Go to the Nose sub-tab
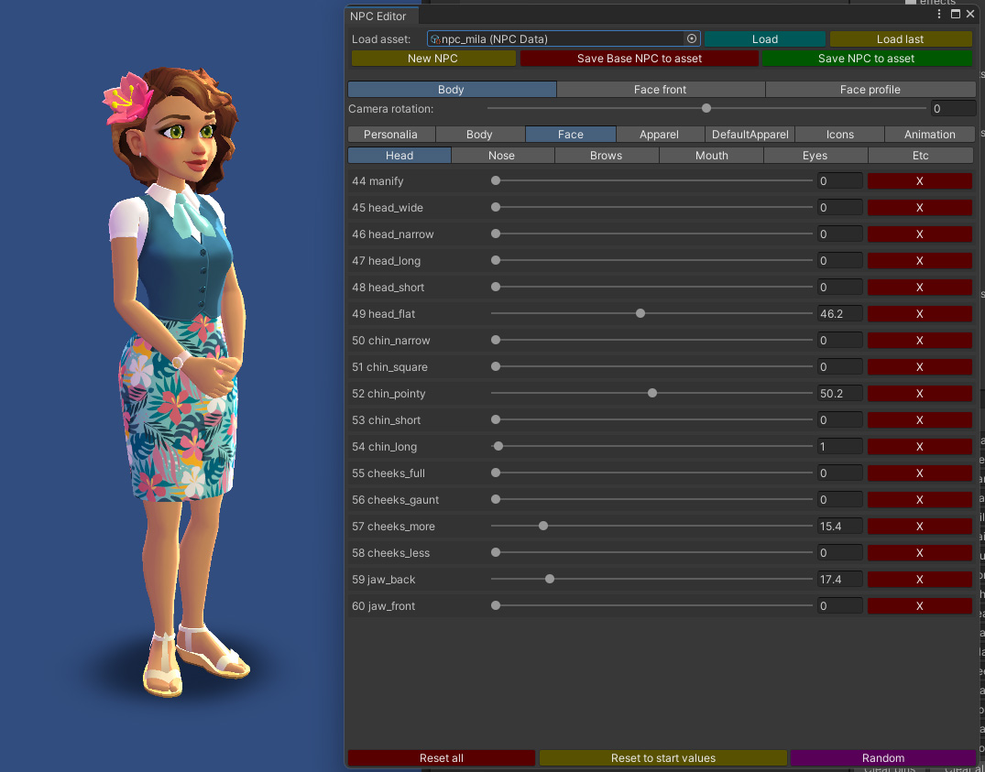985x772 pixels. (x=501, y=156)
